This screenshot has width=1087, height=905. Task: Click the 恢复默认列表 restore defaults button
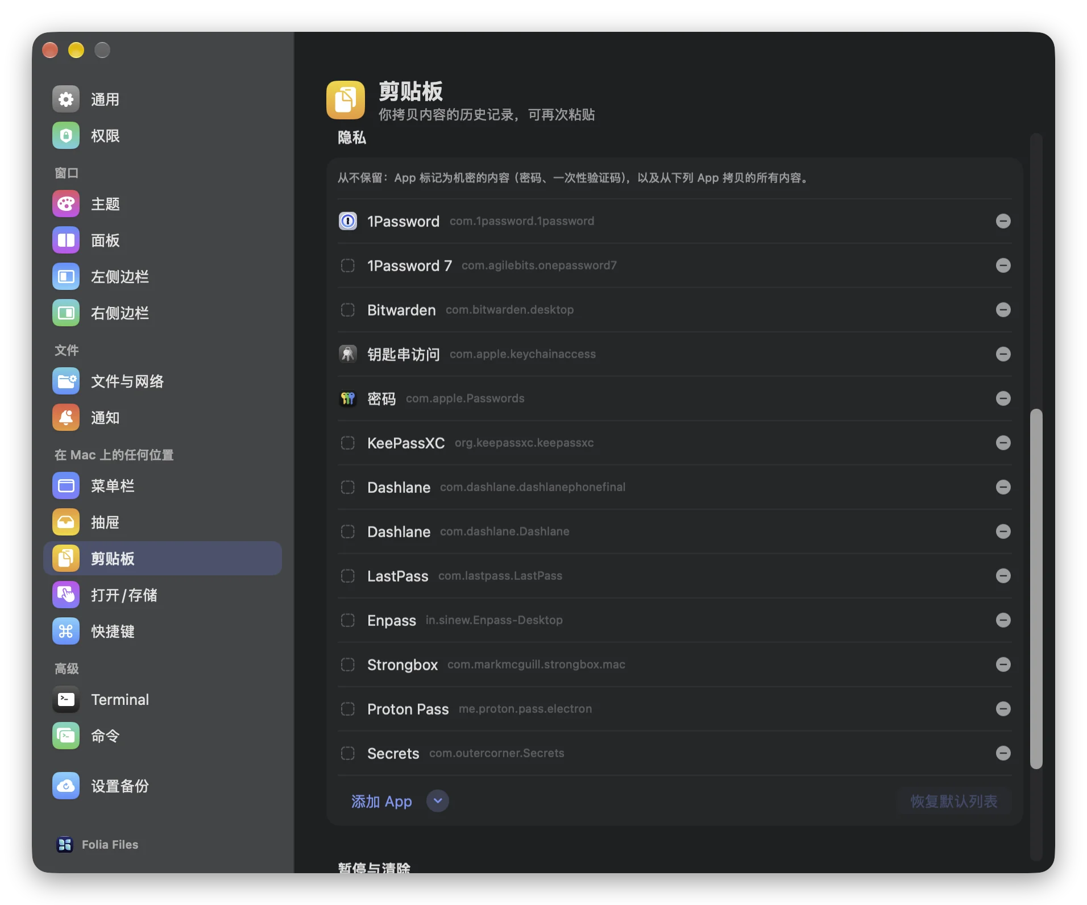954,802
